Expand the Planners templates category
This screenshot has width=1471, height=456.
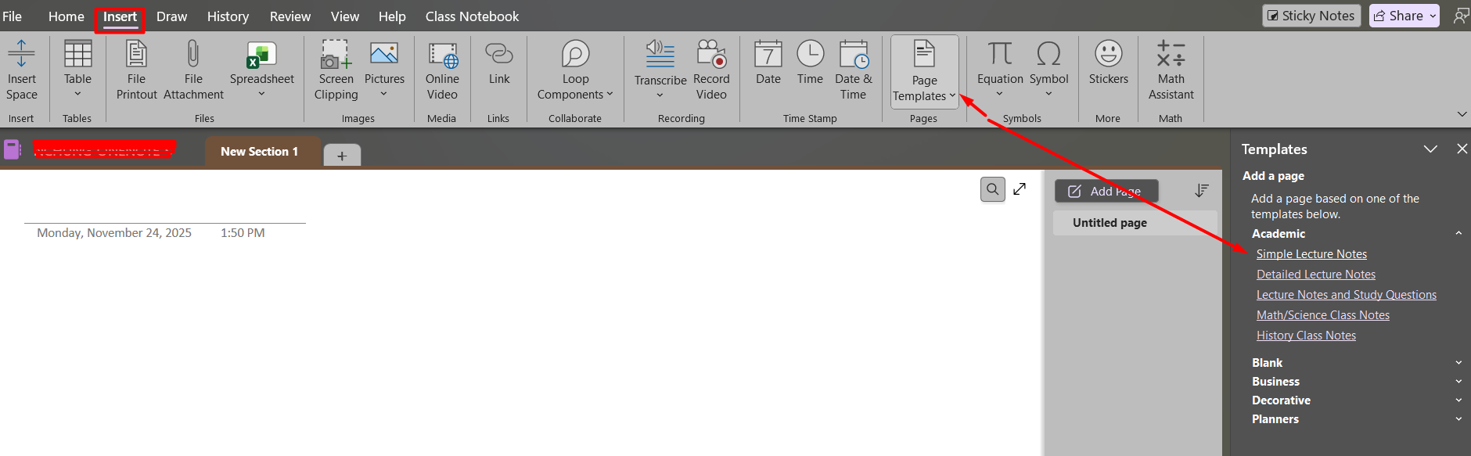coord(1458,419)
